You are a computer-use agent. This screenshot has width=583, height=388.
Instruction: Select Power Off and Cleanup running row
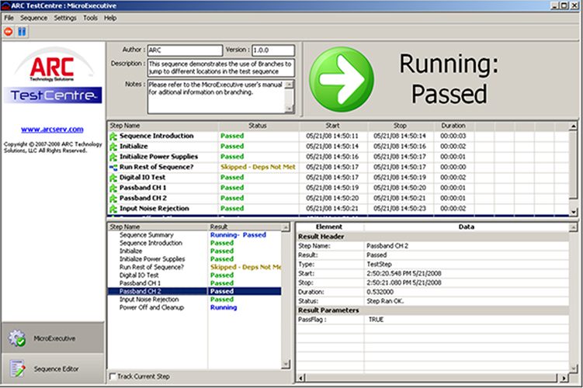pyautogui.click(x=194, y=307)
